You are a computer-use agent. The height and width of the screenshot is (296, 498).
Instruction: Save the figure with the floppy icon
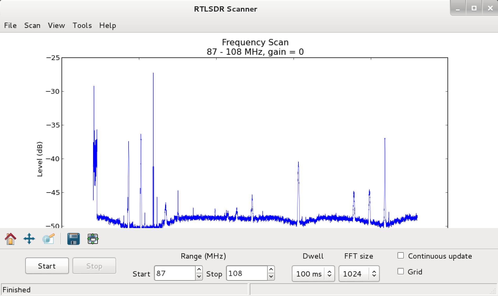[73, 239]
